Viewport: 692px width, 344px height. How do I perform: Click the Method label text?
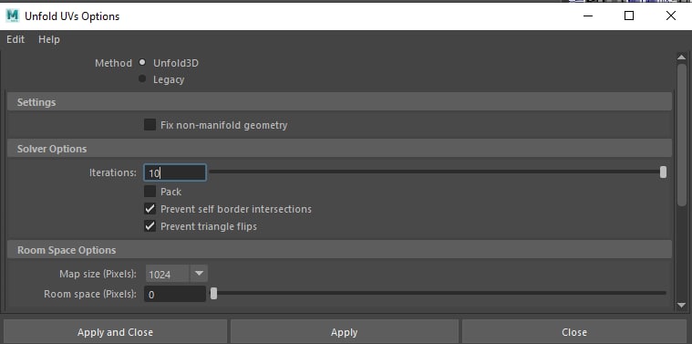tap(113, 63)
